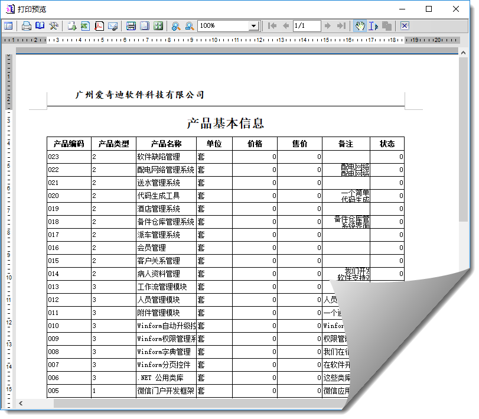This screenshot has width=479, height=419.
Task: Click the 工作流管理模块 cell
Action: [x=166, y=287]
